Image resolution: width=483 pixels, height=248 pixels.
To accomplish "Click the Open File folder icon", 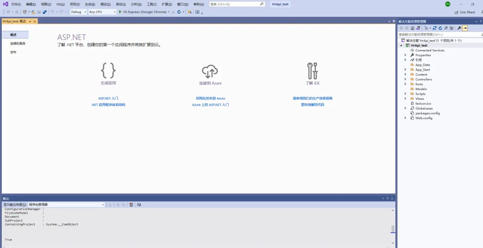I will pyautogui.click(x=33, y=12).
